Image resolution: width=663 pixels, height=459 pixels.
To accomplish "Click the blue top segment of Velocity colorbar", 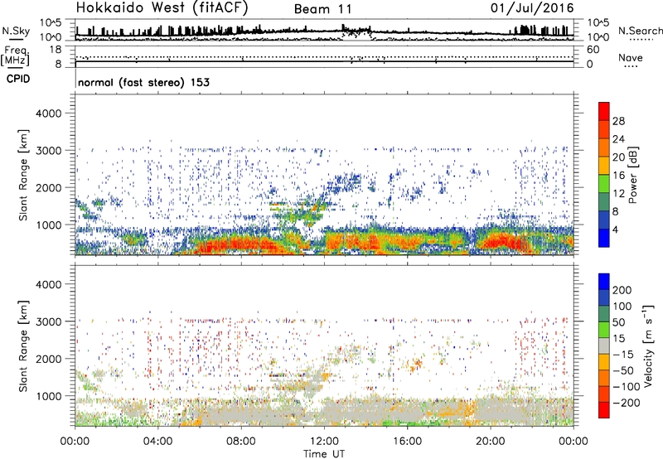I will pos(604,282).
